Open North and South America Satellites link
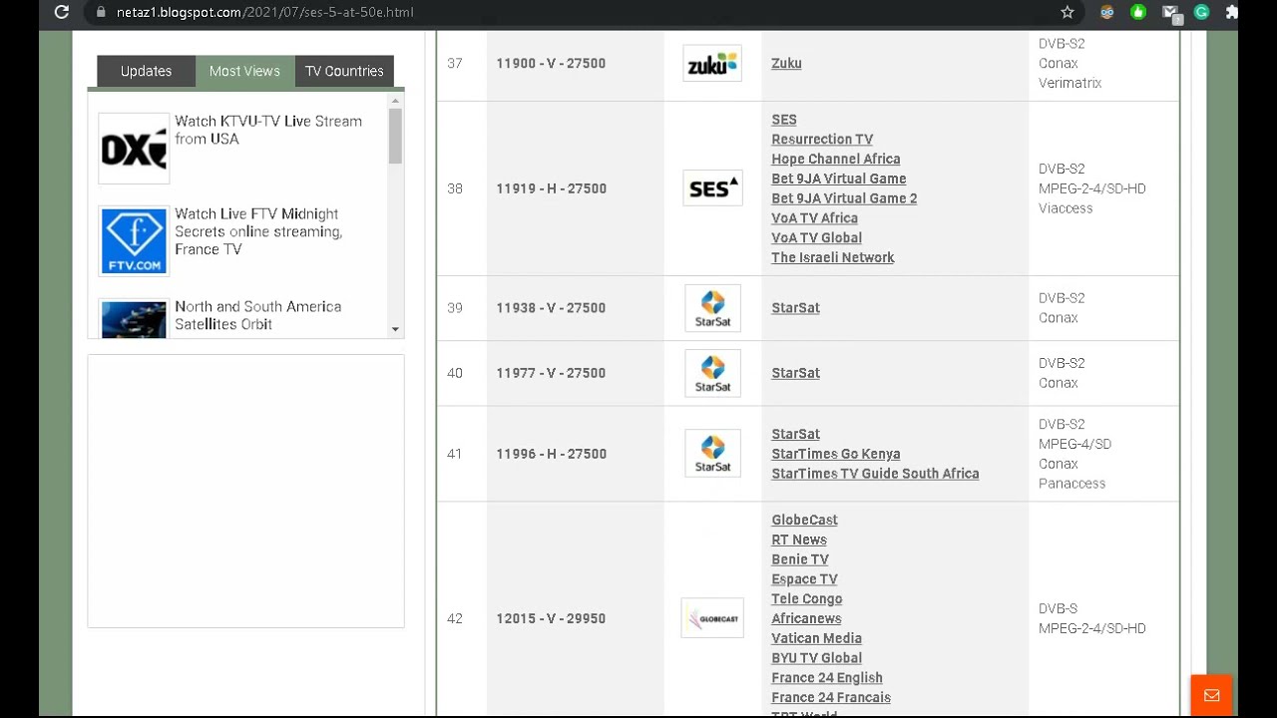Viewport: 1277px width, 718px height. (257, 315)
